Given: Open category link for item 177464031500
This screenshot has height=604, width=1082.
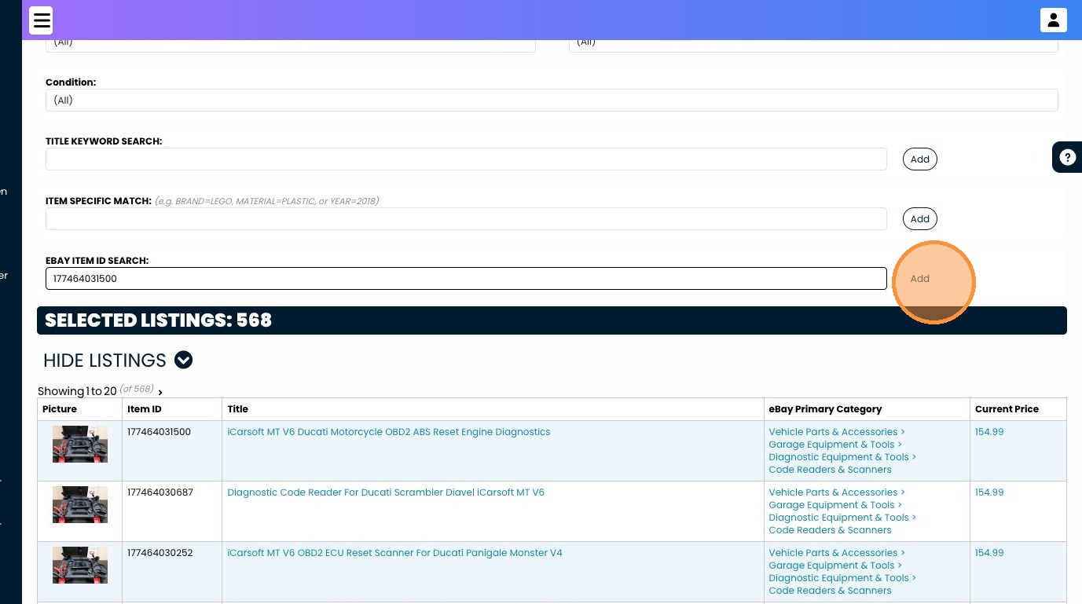Looking at the screenshot, I should click(842, 451).
